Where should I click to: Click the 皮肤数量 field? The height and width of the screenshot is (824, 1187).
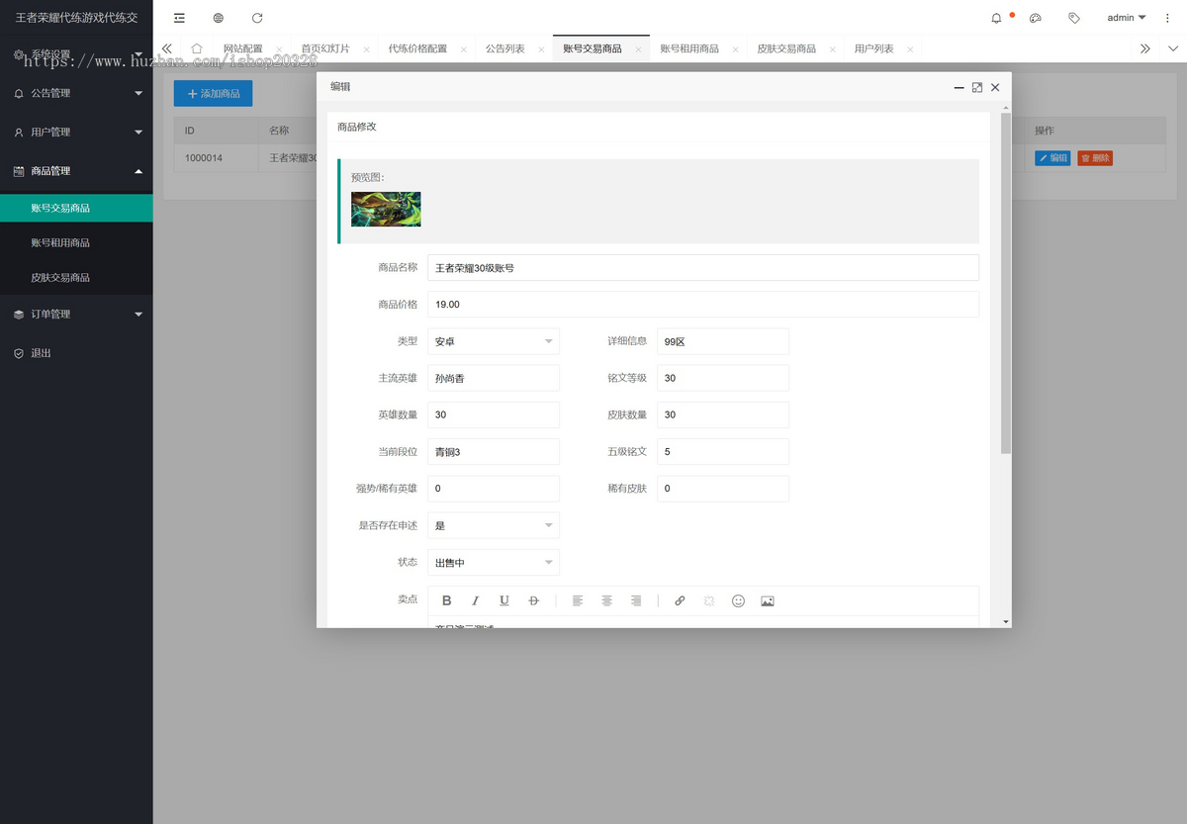723,414
